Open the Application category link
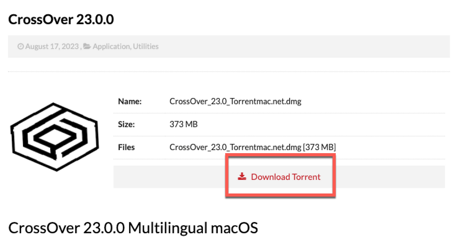This screenshot has width=453, height=245. (x=111, y=46)
